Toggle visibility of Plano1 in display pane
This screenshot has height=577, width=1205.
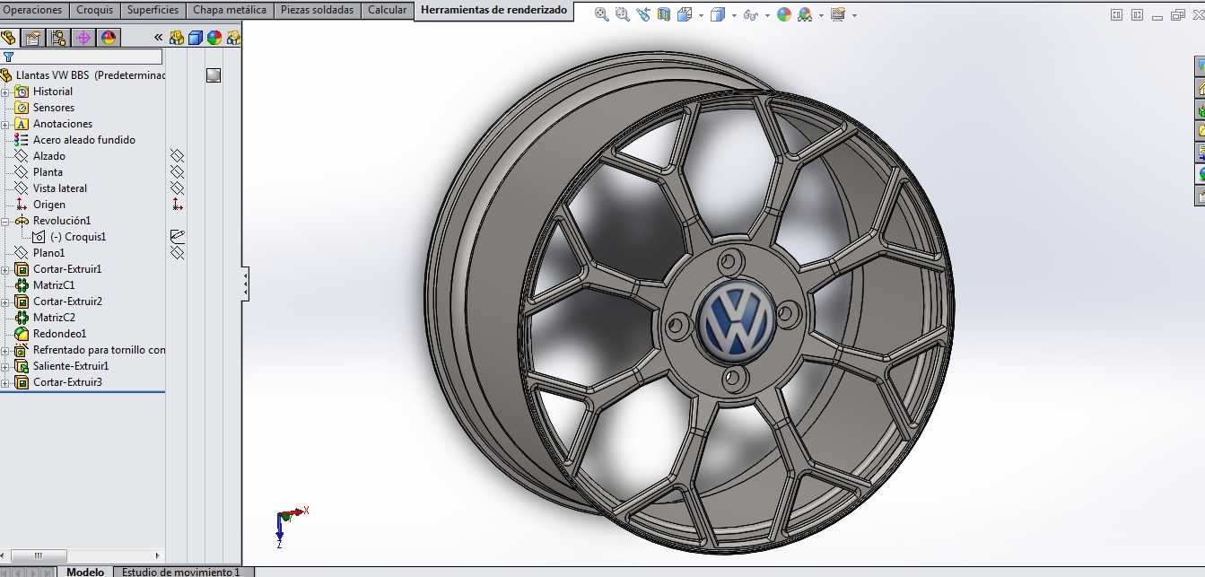point(177,253)
